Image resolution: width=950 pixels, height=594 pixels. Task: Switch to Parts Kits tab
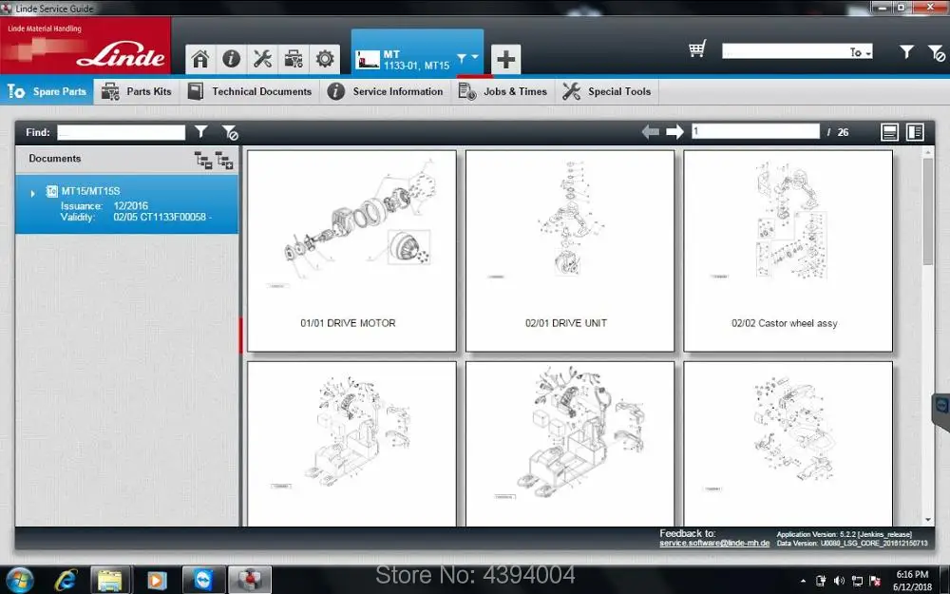tap(137, 91)
